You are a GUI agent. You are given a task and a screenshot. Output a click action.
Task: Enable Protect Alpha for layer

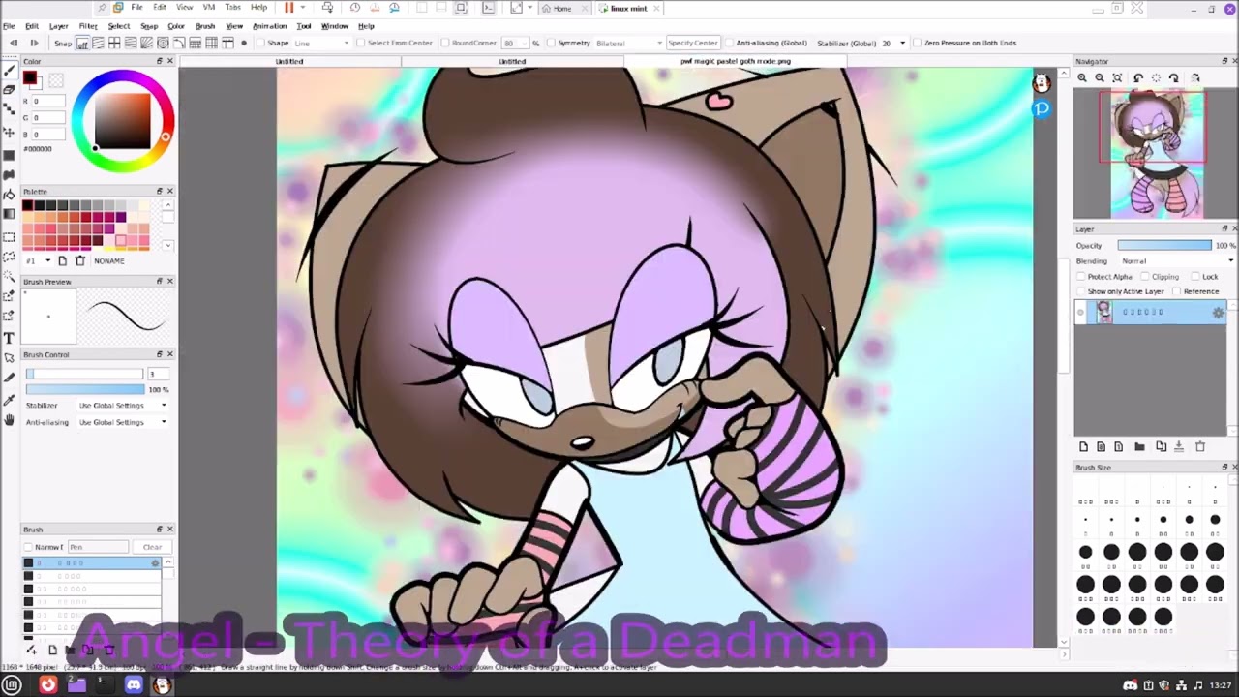click(1081, 277)
